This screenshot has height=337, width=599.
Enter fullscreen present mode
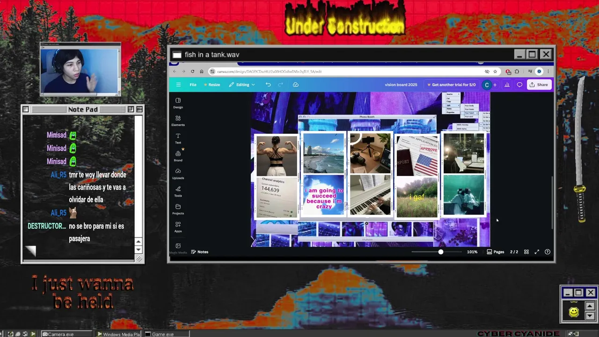click(x=537, y=252)
